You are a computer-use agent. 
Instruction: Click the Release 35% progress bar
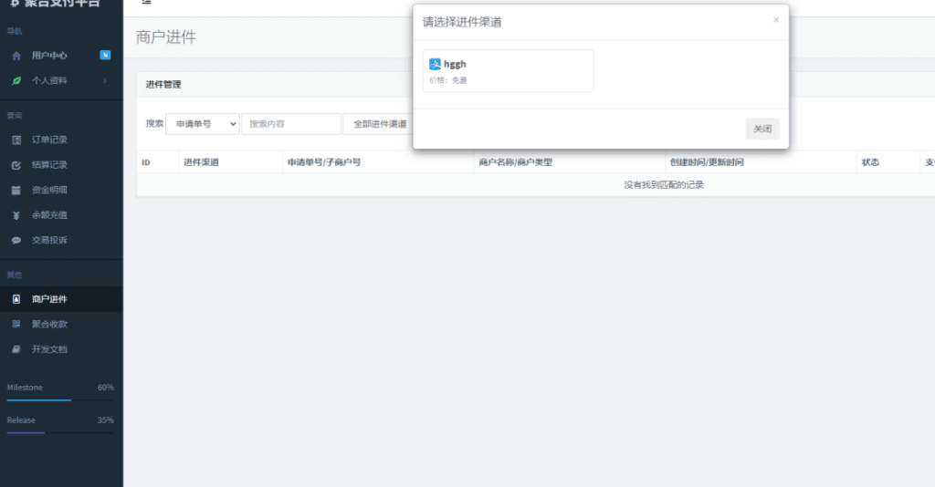60,433
